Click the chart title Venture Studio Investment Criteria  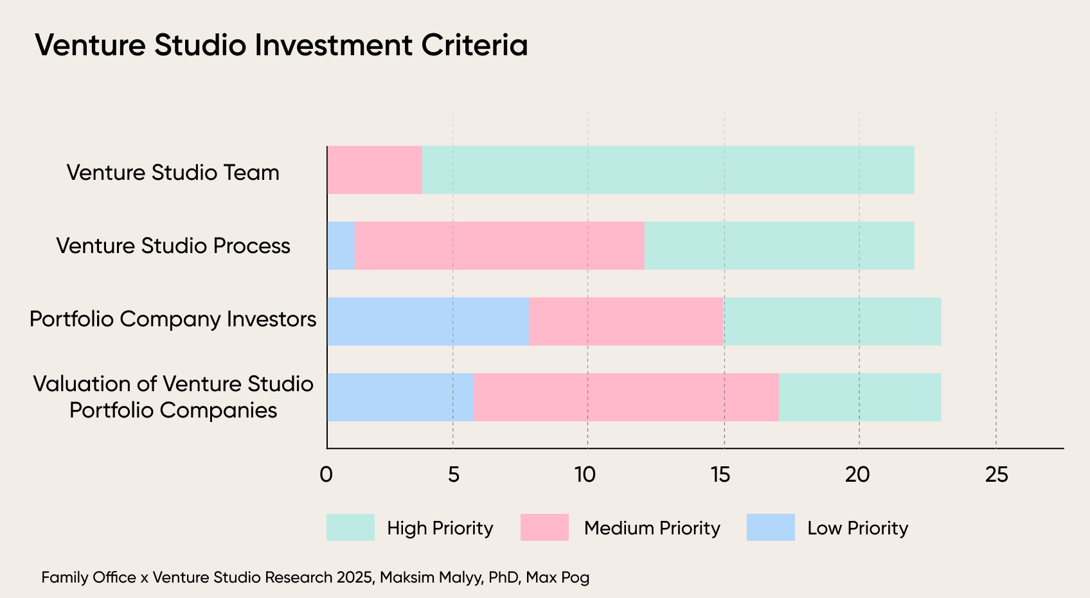[281, 46]
